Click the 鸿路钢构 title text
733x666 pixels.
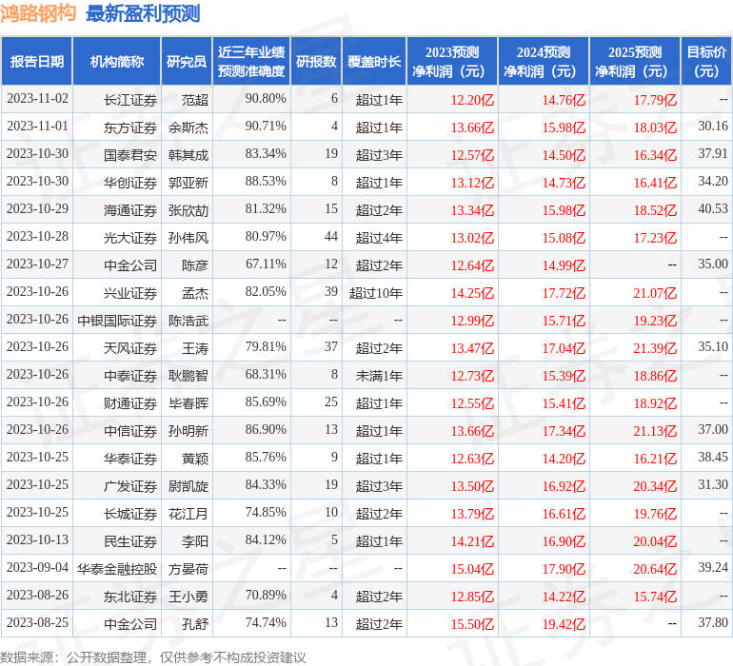[x=38, y=13]
